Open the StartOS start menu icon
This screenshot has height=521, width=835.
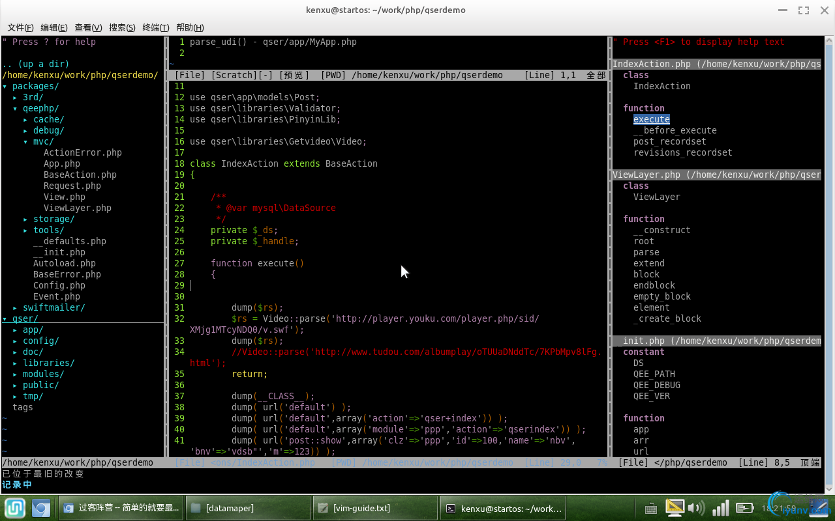point(15,508)
